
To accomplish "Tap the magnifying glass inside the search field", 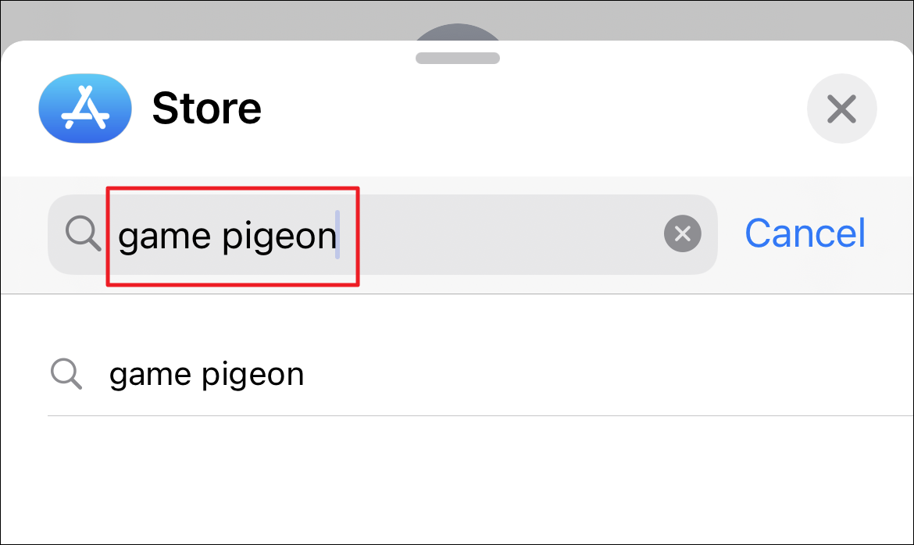I will pyautogui.click(x=83, y=233).
